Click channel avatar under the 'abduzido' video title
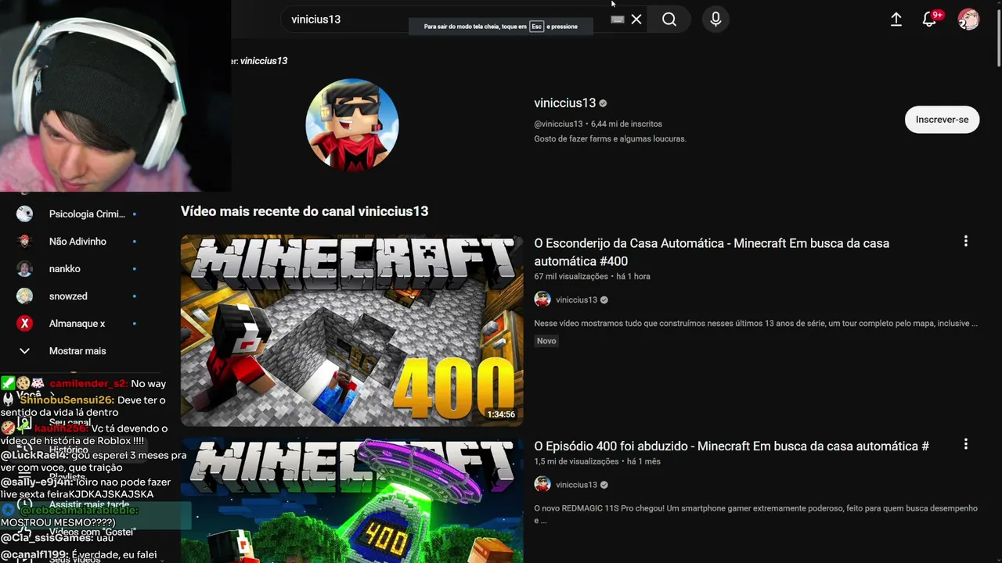 tap(542, 485)
